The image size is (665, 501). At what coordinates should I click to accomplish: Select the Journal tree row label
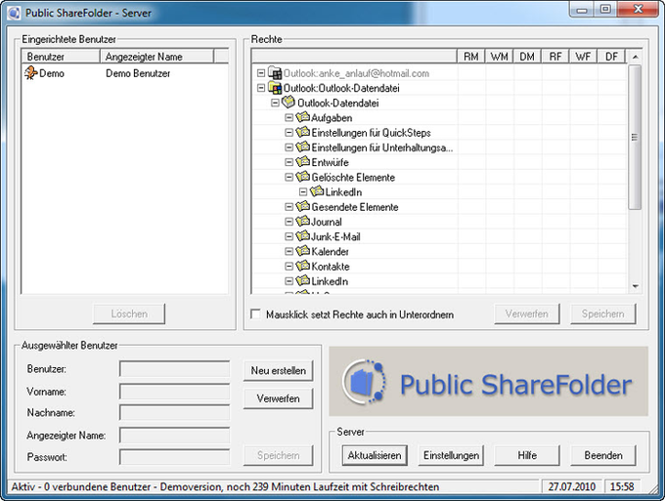tap(326, 222)
